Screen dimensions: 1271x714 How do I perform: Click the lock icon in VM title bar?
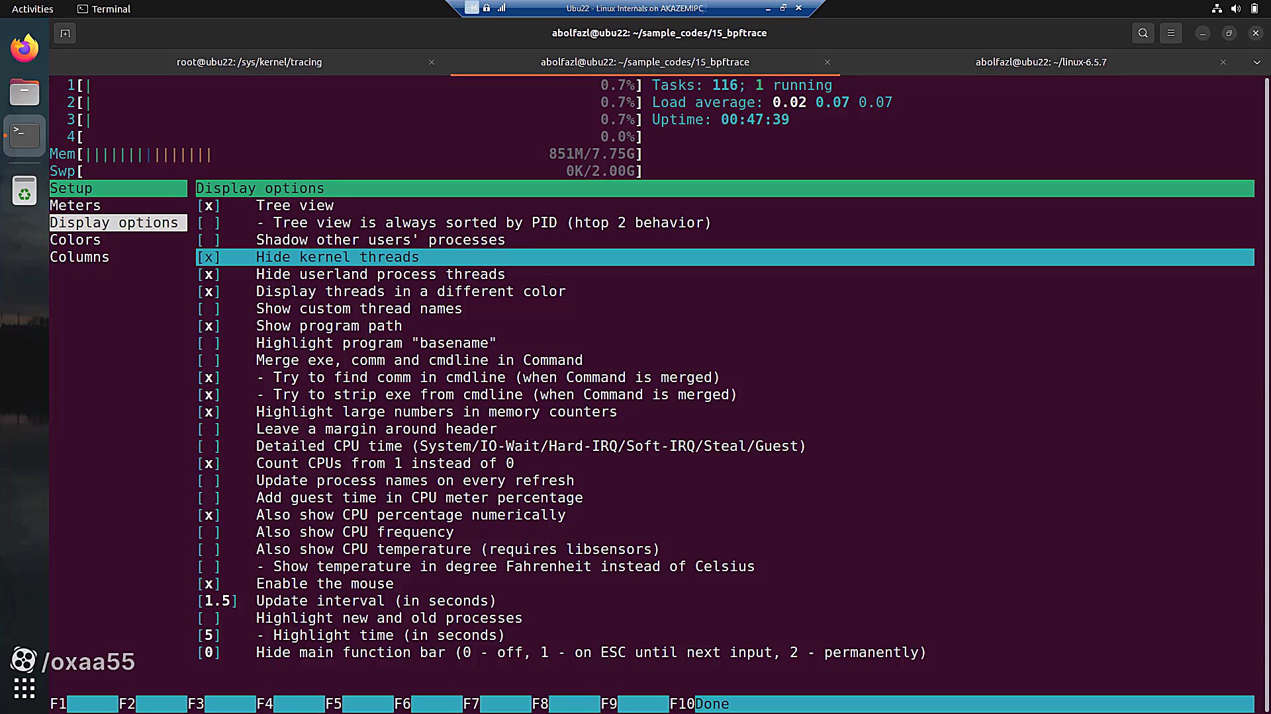tap(487, 8)
